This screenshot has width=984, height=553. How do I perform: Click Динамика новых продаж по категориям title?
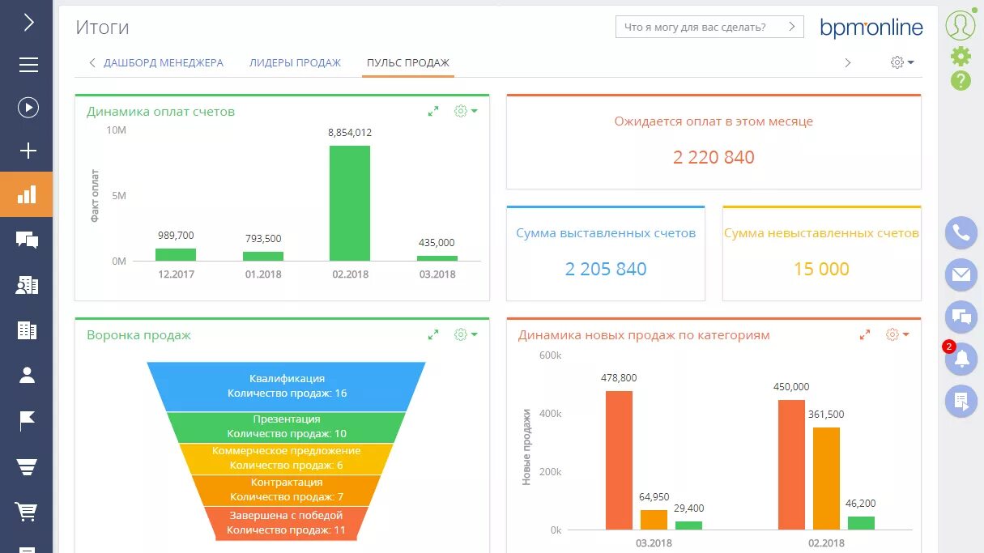644,335
